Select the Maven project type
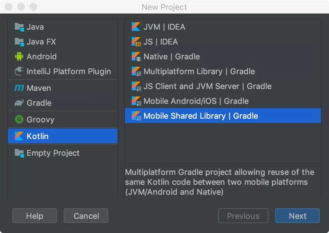Screen dimensions: 329x233 pyautogui.click(x=63, y=88)
